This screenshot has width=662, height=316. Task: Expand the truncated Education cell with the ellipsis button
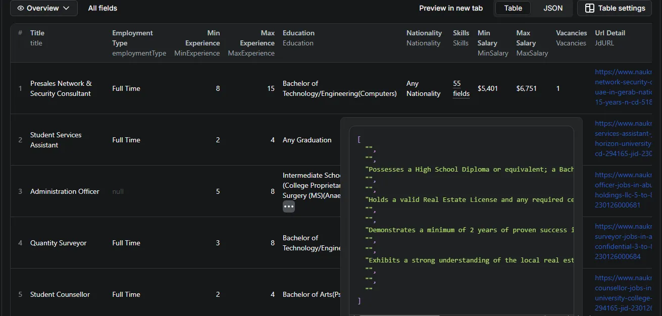288,206
